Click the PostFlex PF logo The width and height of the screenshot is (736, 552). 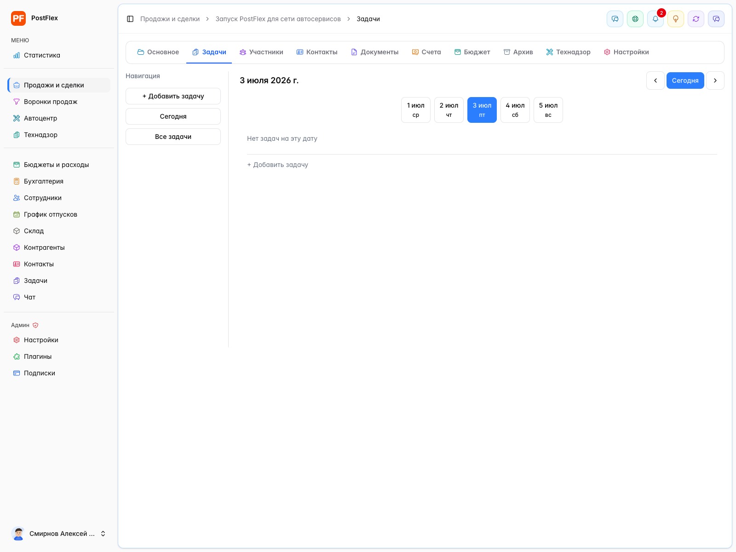(x=18, y=18)
